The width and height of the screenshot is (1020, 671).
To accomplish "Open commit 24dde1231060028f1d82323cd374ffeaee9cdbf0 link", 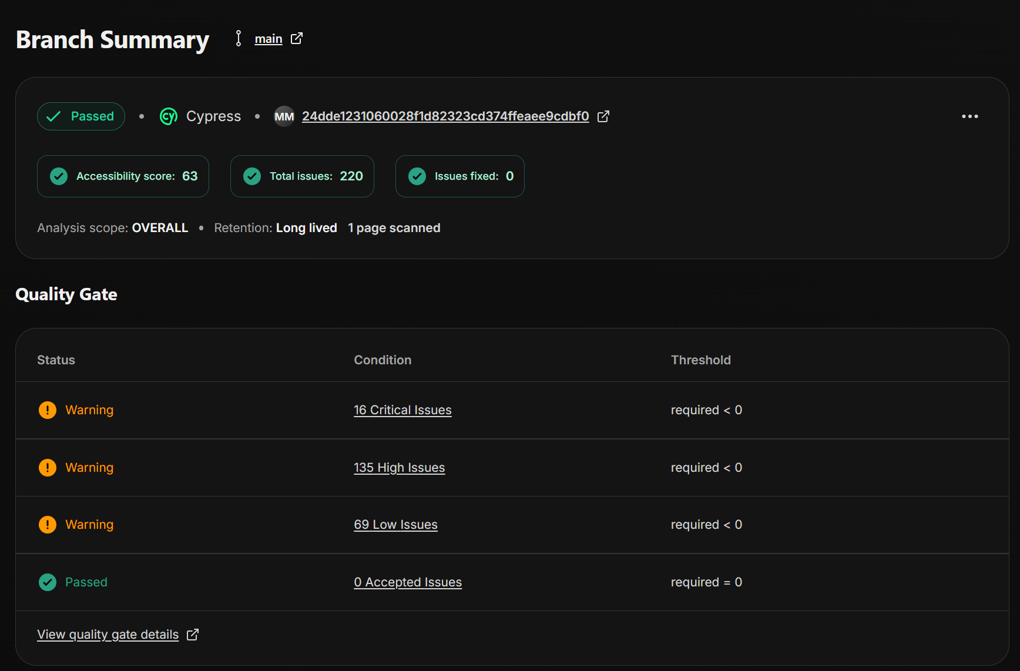I will (445, 116).
